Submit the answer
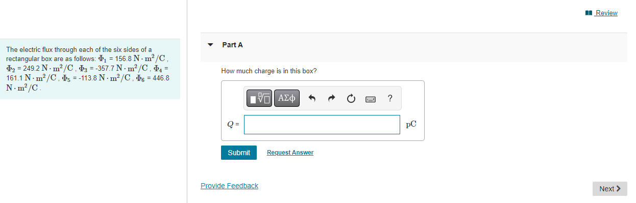 239,153
